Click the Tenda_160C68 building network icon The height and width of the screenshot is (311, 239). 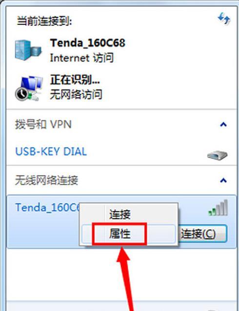click(x=28, y=50)
